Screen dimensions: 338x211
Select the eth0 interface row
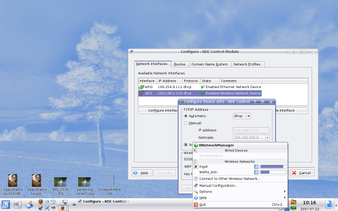[200, 87]
